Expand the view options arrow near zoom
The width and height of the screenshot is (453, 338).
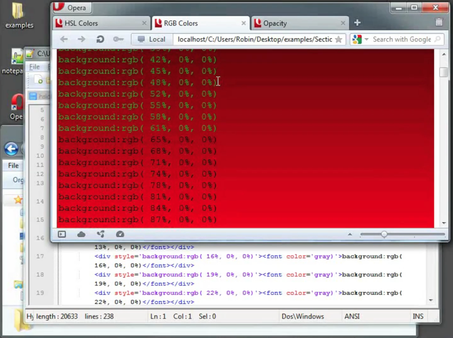pos(350,234)
